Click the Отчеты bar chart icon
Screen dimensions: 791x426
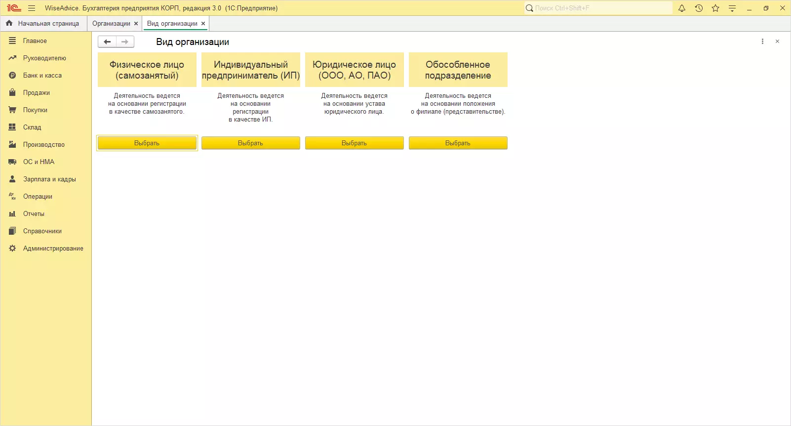[x=12, y=213]
